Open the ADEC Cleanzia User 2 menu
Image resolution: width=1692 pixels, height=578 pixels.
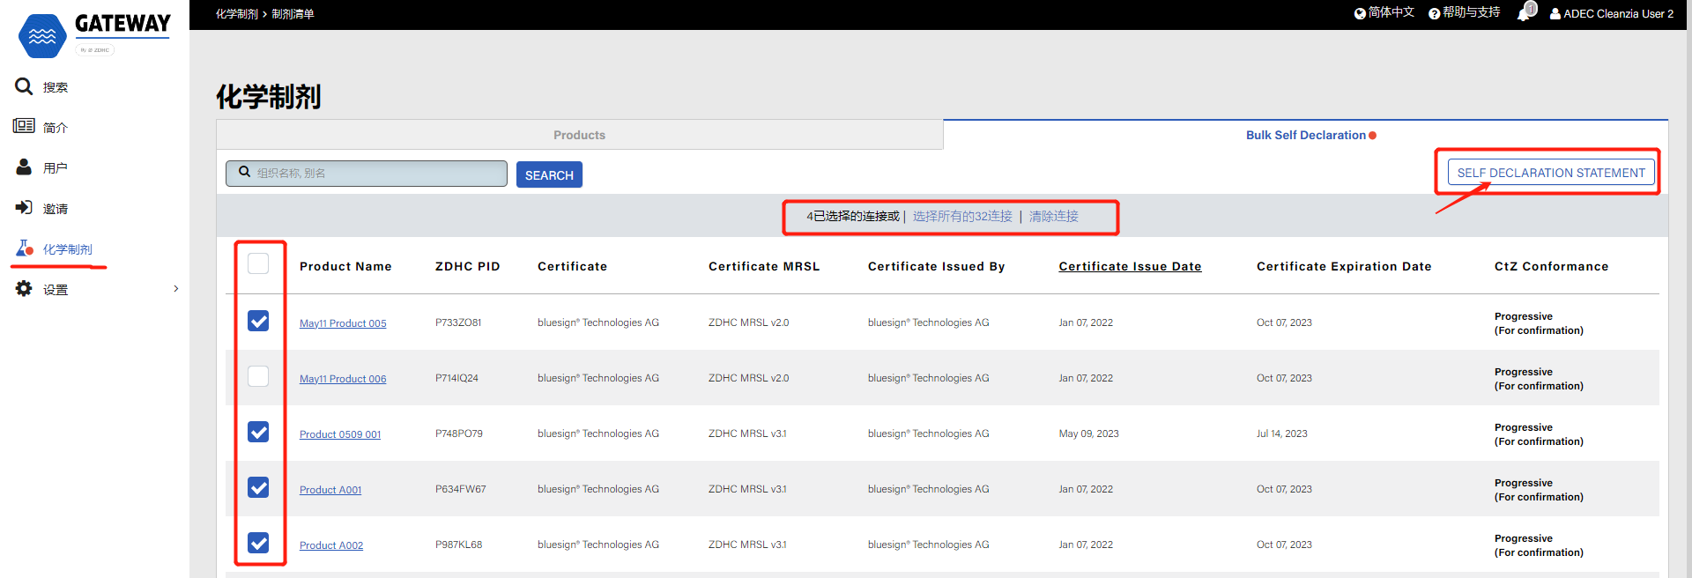(1612, 13)
